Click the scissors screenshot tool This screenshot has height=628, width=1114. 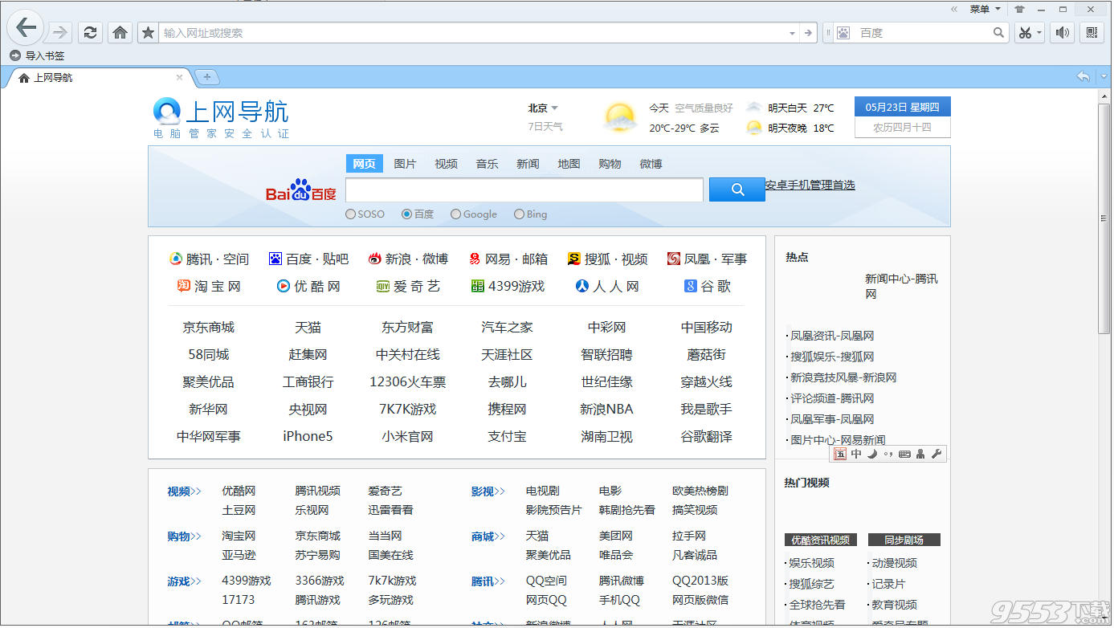coord(1024,33)
